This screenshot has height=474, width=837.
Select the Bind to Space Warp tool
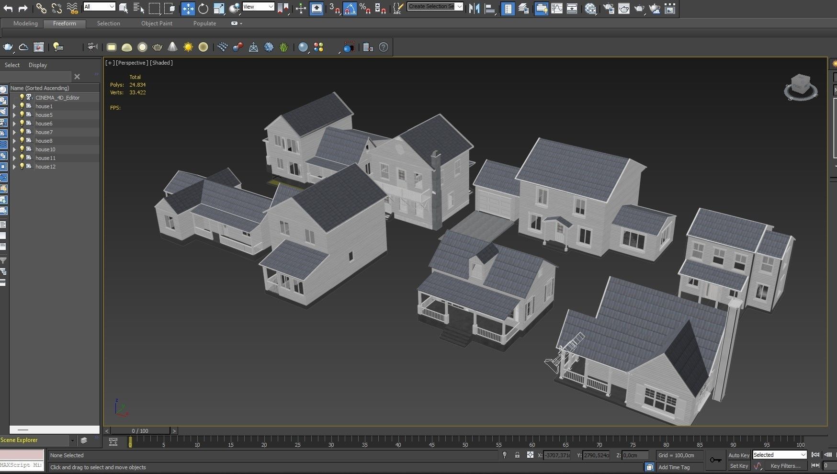click(x=72, y=8)
